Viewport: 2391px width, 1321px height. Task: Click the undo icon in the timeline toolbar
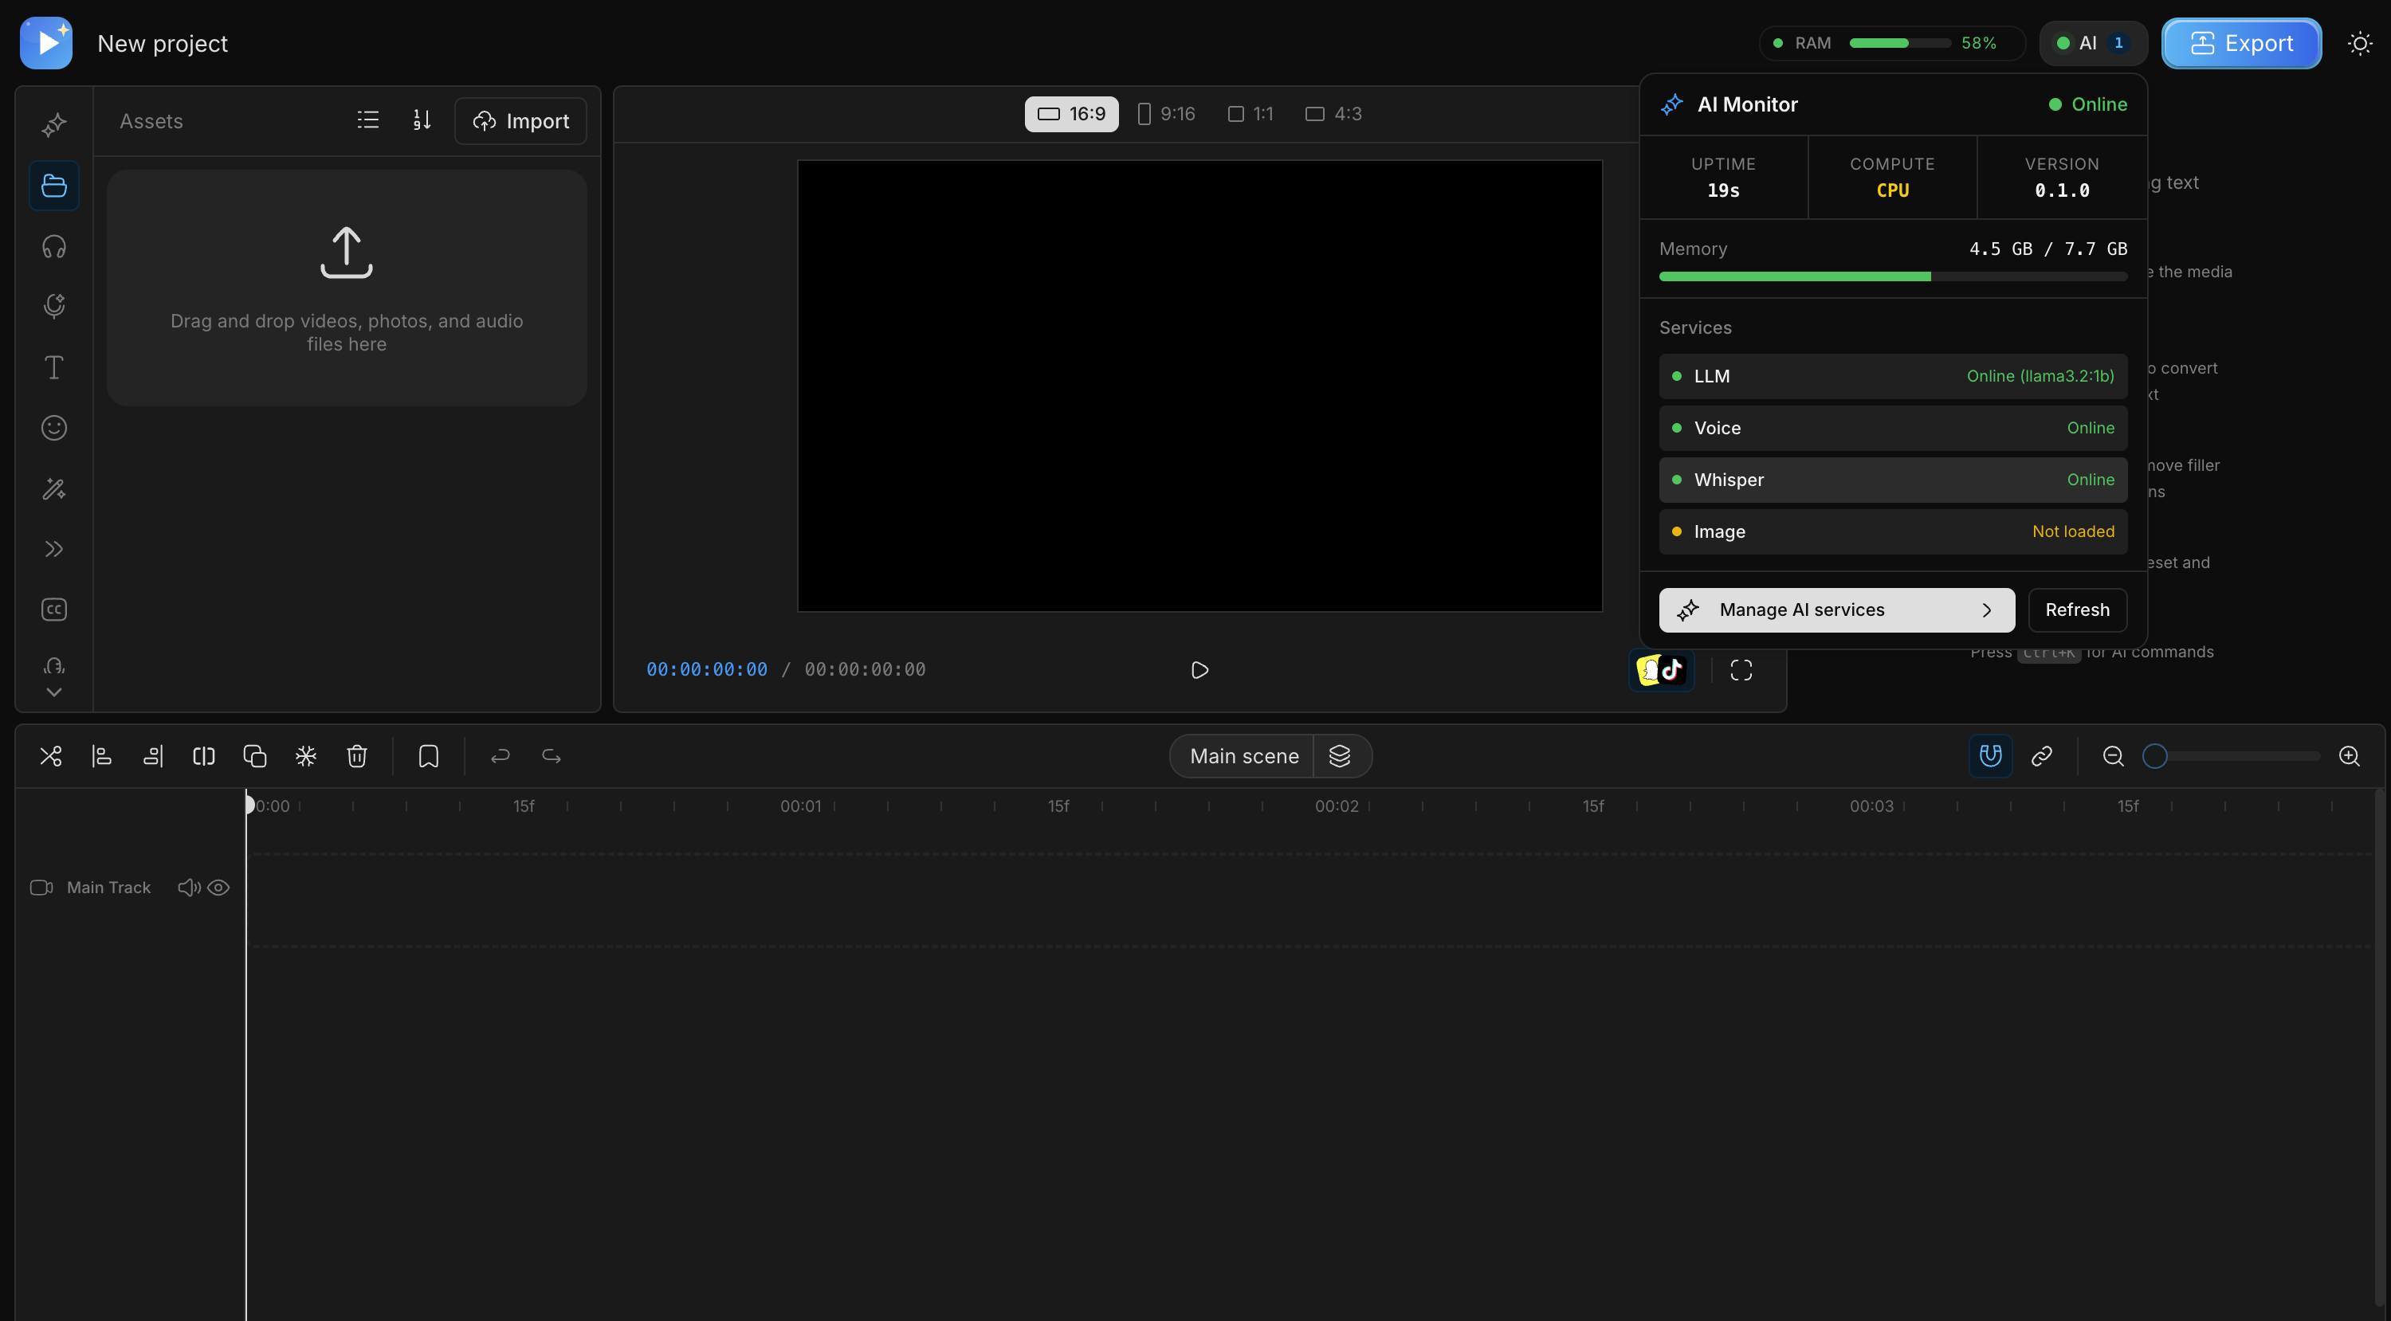click(x=500, y=756)
